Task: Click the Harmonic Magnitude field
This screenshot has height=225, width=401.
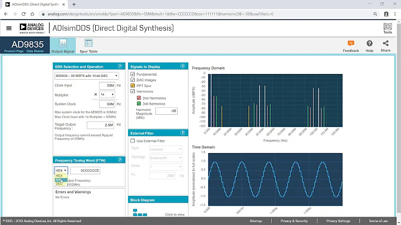Action: point(167,111)
